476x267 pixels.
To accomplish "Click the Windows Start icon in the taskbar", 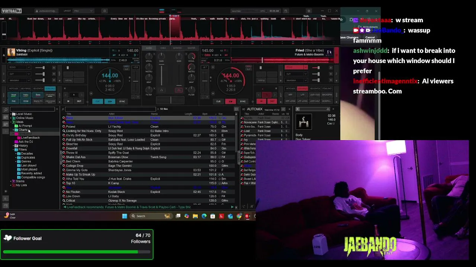I will [125, 216].
